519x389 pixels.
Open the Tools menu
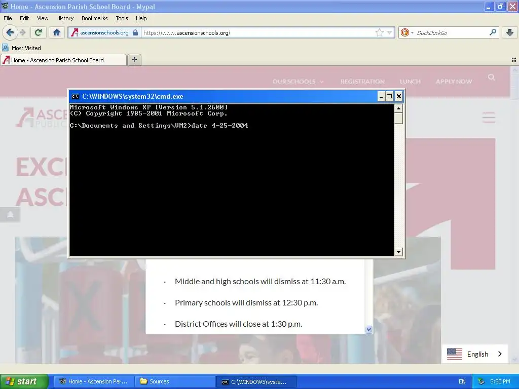tap(122, 18)
